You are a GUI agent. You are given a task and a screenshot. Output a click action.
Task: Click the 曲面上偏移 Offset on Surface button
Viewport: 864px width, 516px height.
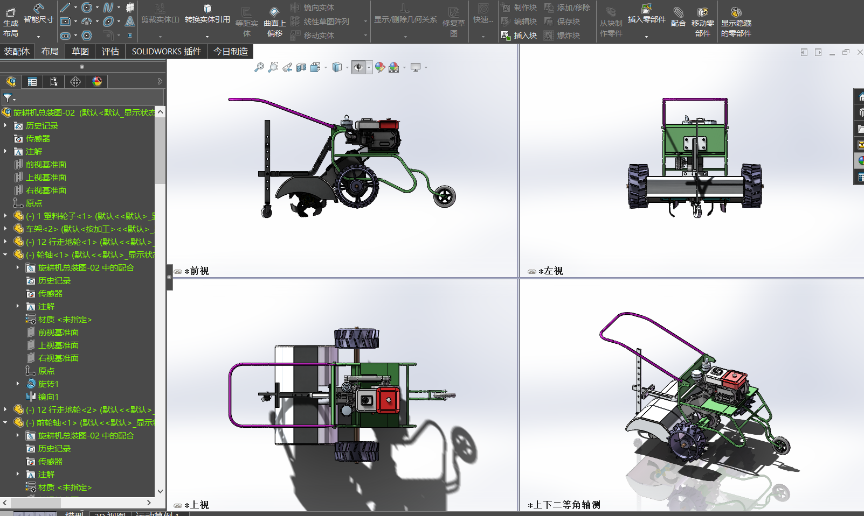275,22
